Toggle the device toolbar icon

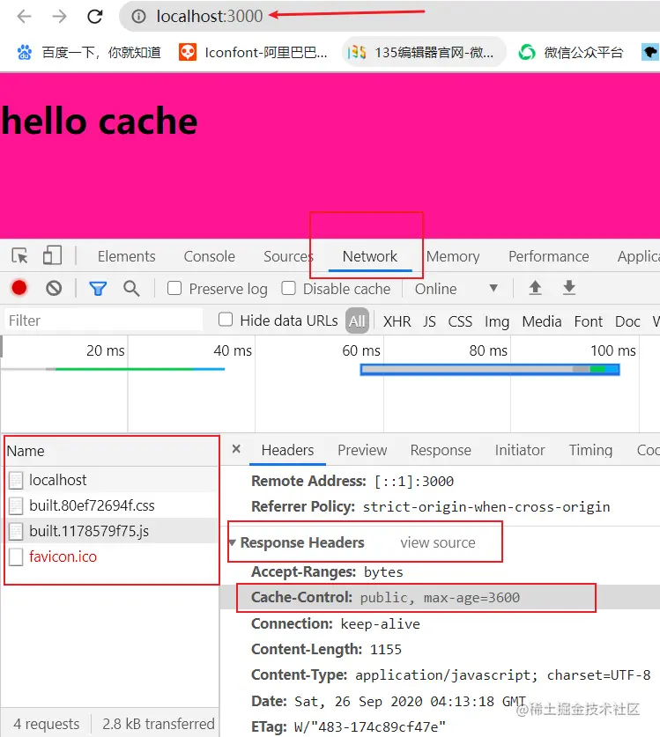52,256
